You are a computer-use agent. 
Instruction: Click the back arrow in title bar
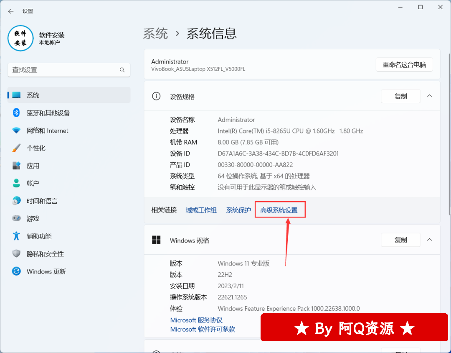click(11, 11)
